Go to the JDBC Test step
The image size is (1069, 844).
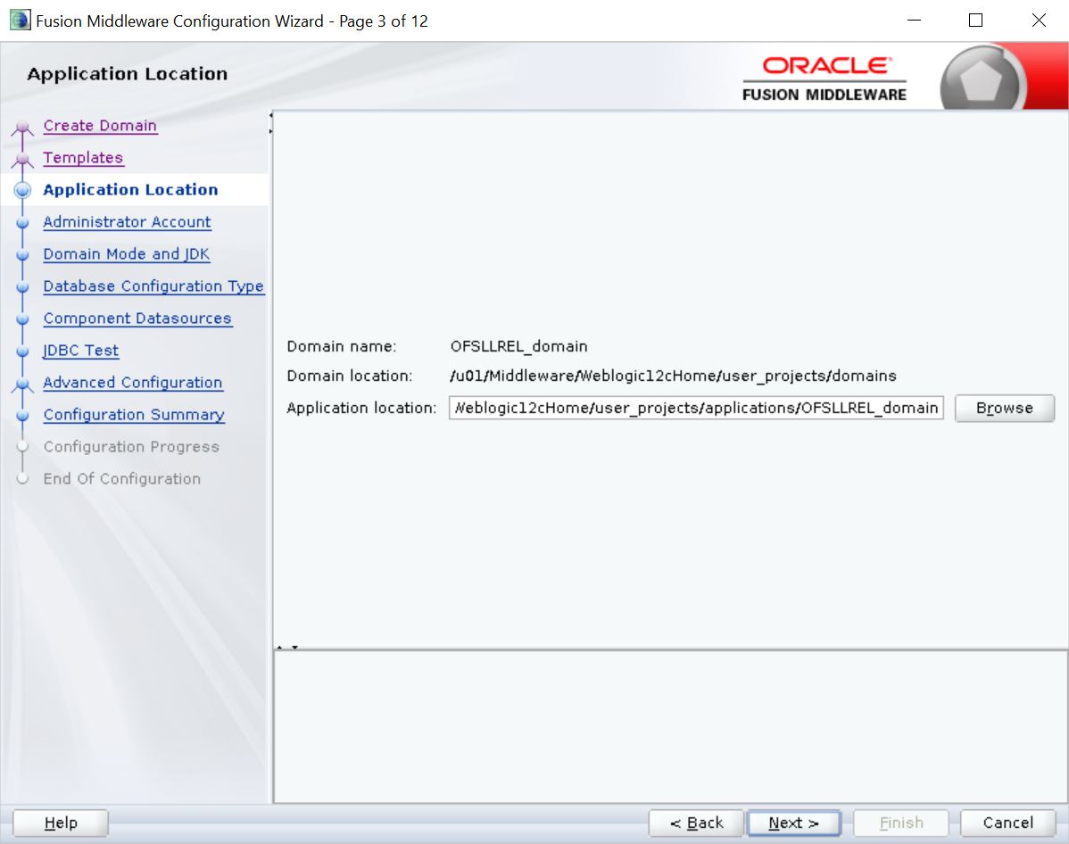point(81,351)
